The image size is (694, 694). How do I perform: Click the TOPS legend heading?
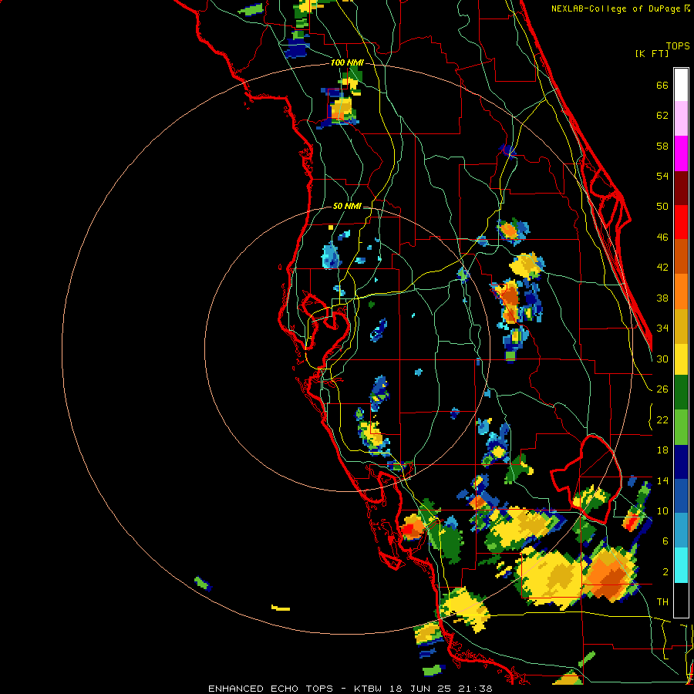(678, 46)
